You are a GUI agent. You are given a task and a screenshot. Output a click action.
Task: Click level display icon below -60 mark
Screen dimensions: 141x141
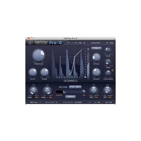(x=85, y=77)
